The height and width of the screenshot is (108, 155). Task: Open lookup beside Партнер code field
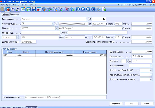tap(57, 28)
